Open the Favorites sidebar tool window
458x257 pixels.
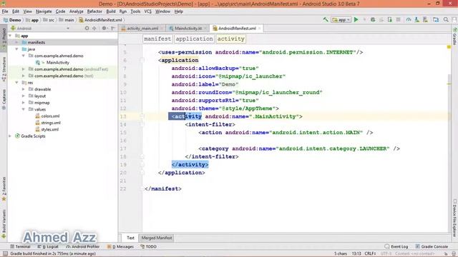pos(4,188)
